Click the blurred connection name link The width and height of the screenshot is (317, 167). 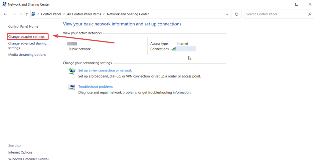[186, 49]
